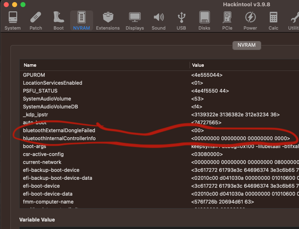The height and width of the screenshot is (229, 299).
Task: Select the bluetoothInternalControllerInfo row
Action: coord(159,138)
